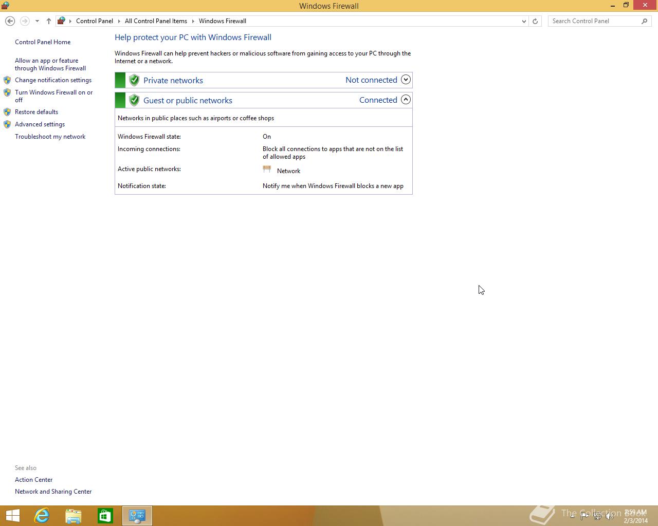Restore down the Windows Firewall window
This screenshot has height=526, width=658.
click(x=626, y=5)
